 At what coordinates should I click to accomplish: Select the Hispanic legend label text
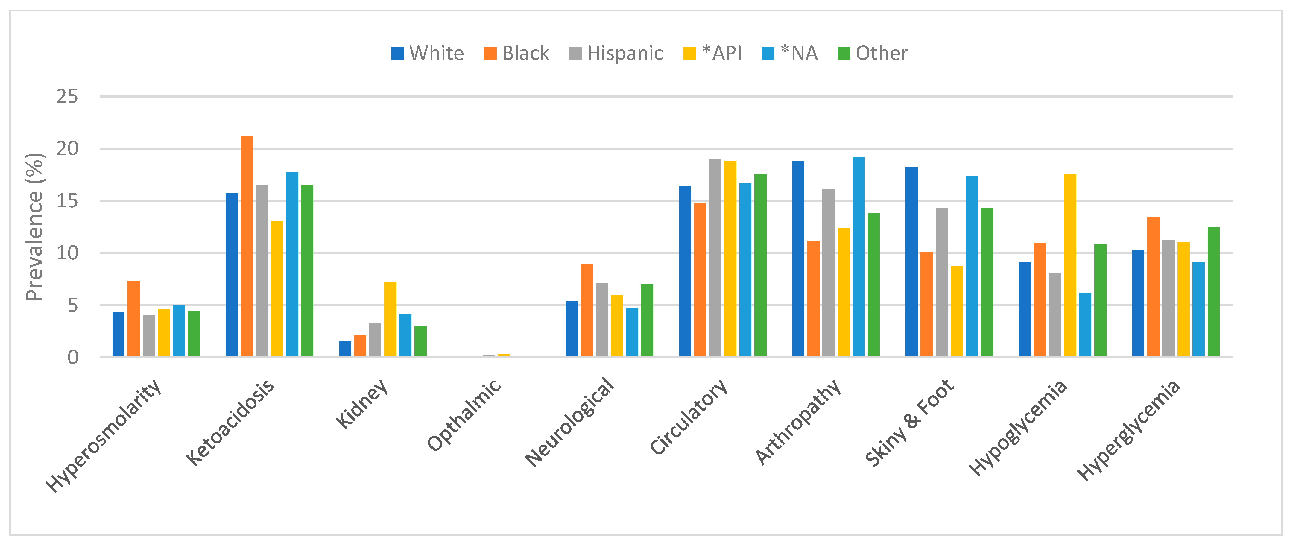pos(625,53)
